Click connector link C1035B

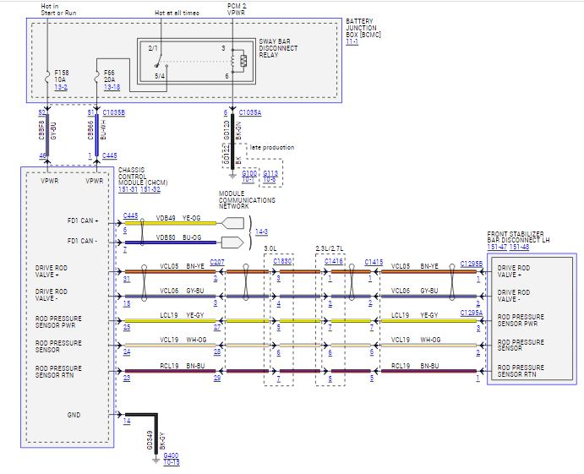click(x=113, y=112)
